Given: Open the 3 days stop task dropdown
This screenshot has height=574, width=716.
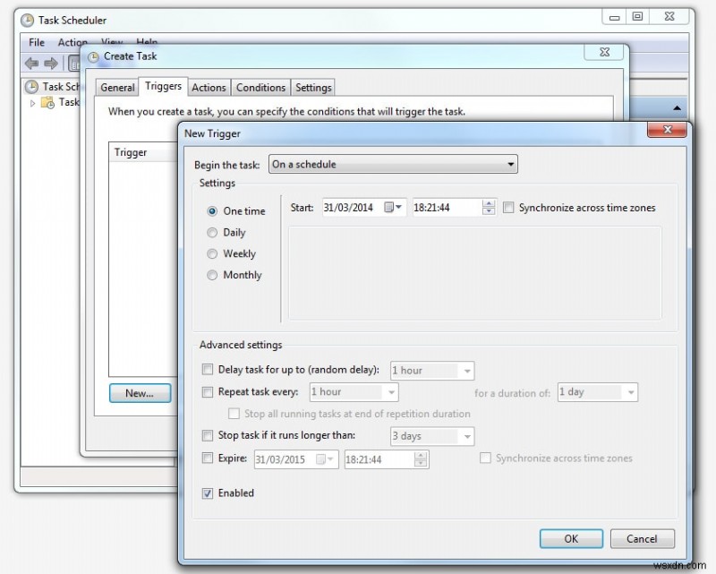Looking at the screenshot, I should 432,436.
